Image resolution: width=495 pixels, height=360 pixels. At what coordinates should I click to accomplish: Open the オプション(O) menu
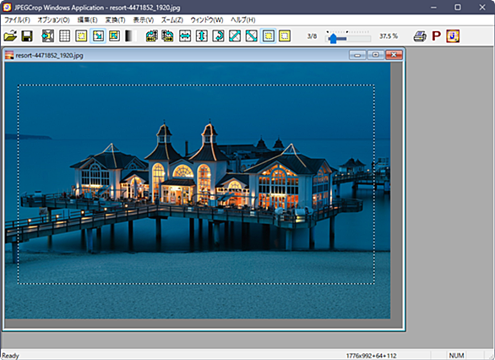coord(53,20)
